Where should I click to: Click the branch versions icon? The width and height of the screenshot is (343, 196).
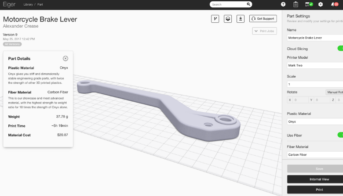(215, 19)
